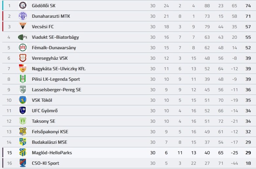Click the Dunaharaszti MTK club logo
This screenshot has width=256, height=169.
tap(23, 16)
